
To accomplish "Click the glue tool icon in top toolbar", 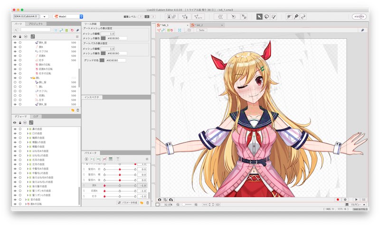I will [x=244, y=17].
